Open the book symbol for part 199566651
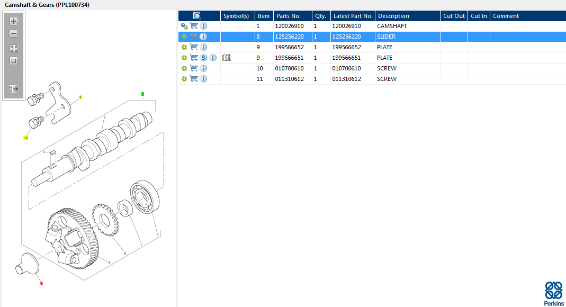The width and height of the screenshot is (566, 307). (x=227, y=58)
